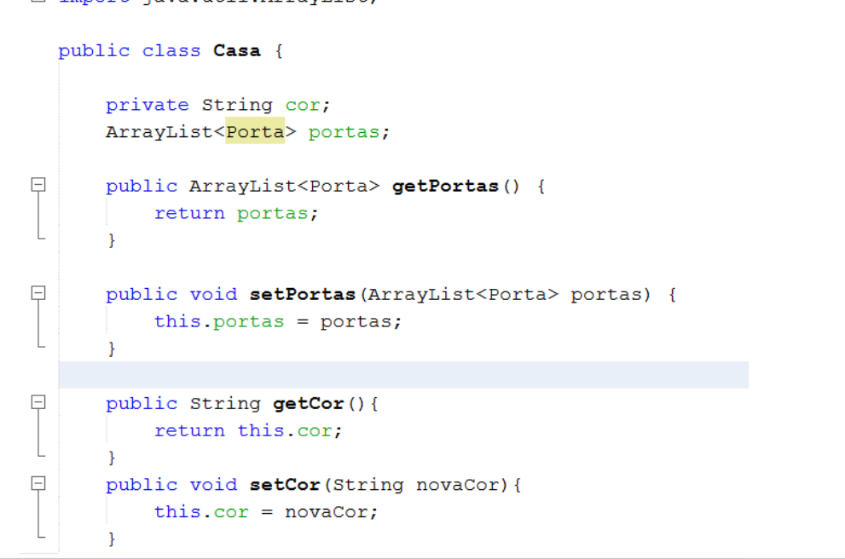The width and height of the screenshot is (845, 559).
Task: Click 'this.cor = novaCor;' assignment line
Action: (266, 511)
